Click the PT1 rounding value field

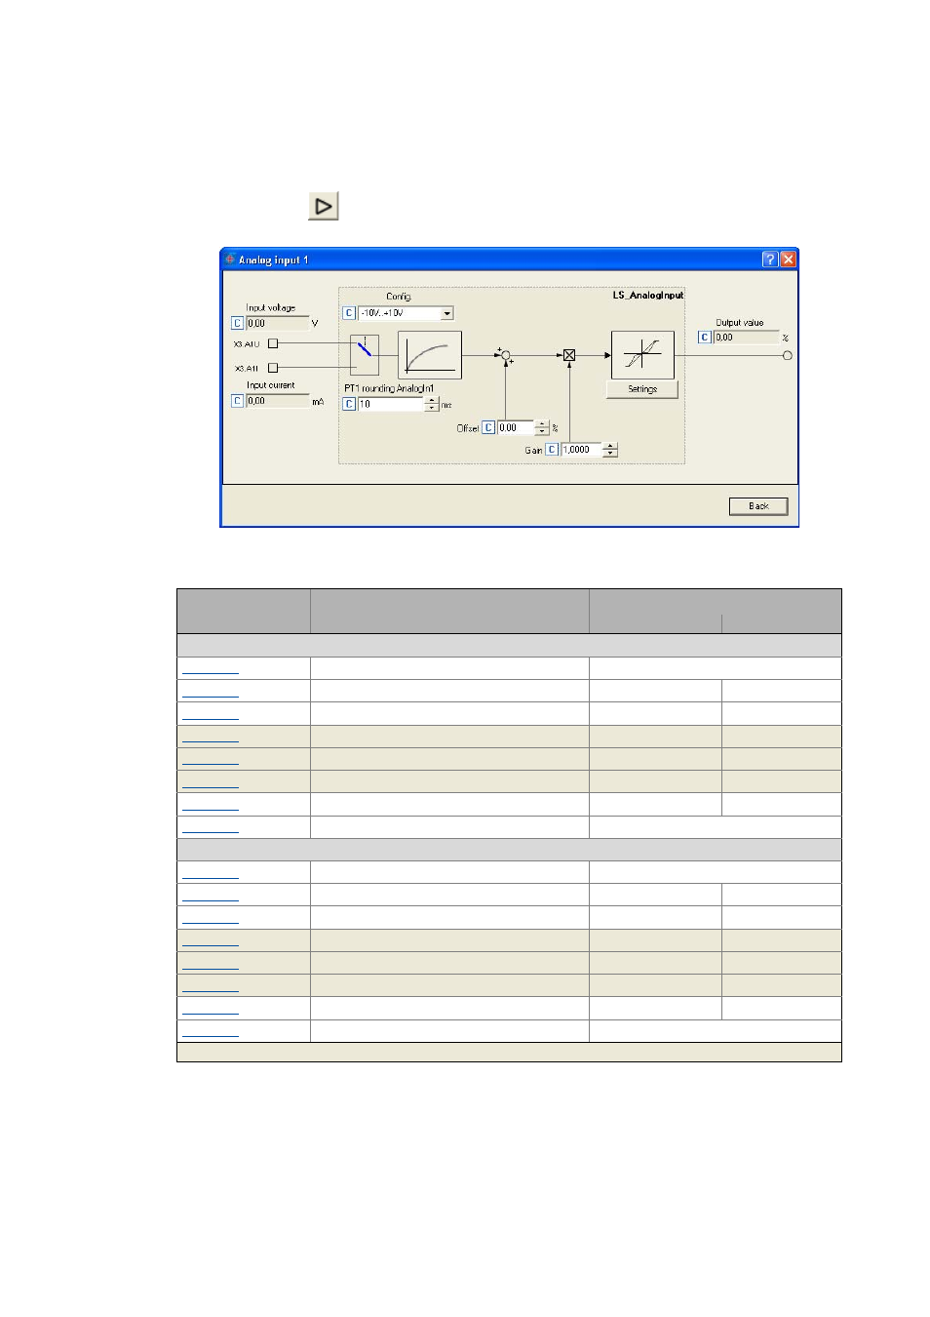391,404
